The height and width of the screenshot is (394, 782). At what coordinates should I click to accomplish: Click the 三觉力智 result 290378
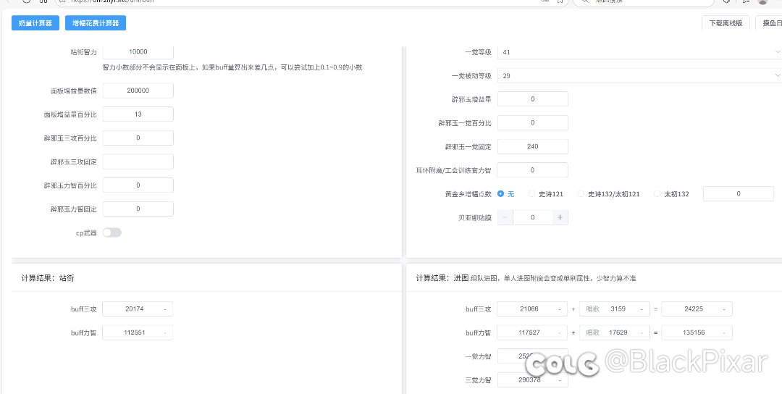coord(532,380)
